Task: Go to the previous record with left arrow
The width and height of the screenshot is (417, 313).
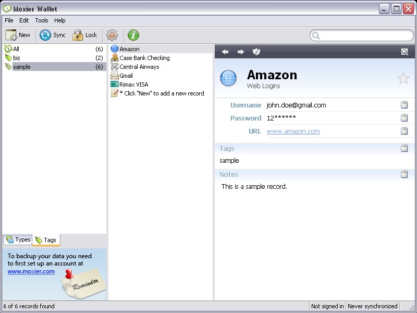Action: tap(225, 52)
